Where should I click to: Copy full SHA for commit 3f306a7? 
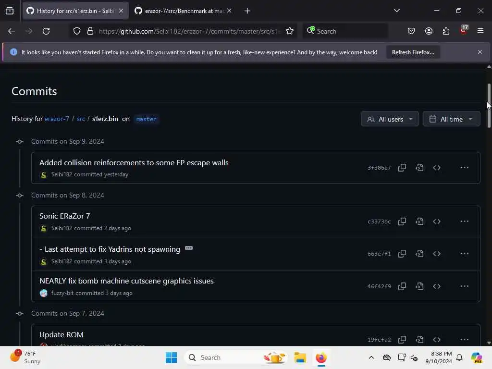pyautogui.click(x=402, y=168)
